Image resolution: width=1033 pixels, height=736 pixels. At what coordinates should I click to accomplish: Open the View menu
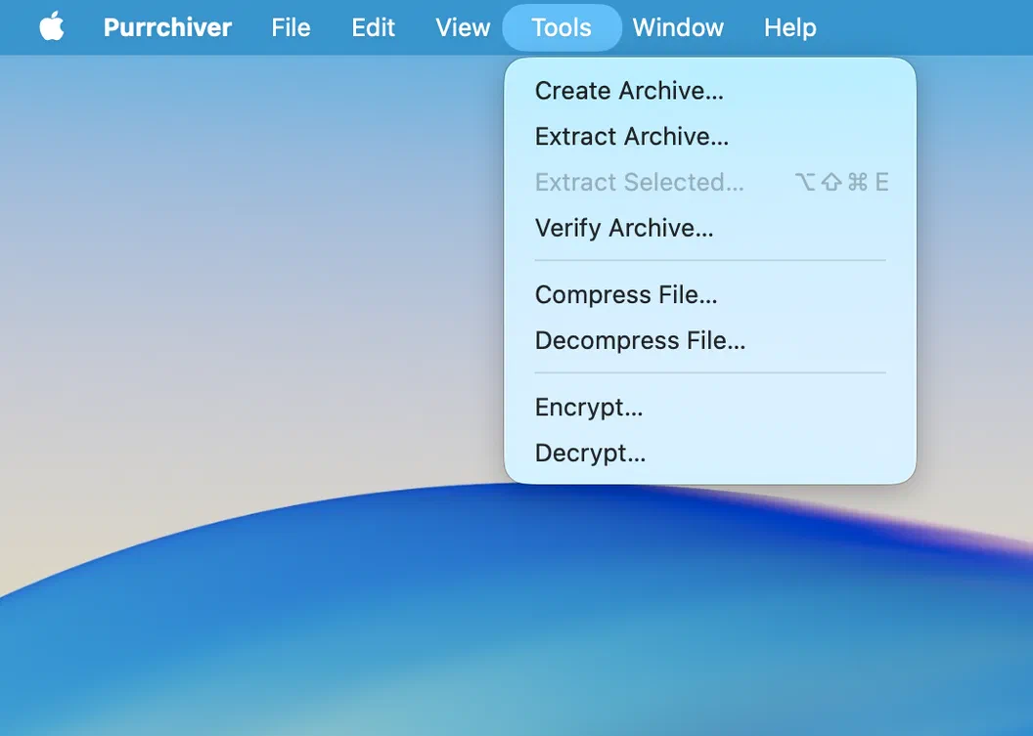(x=463, y=27)
